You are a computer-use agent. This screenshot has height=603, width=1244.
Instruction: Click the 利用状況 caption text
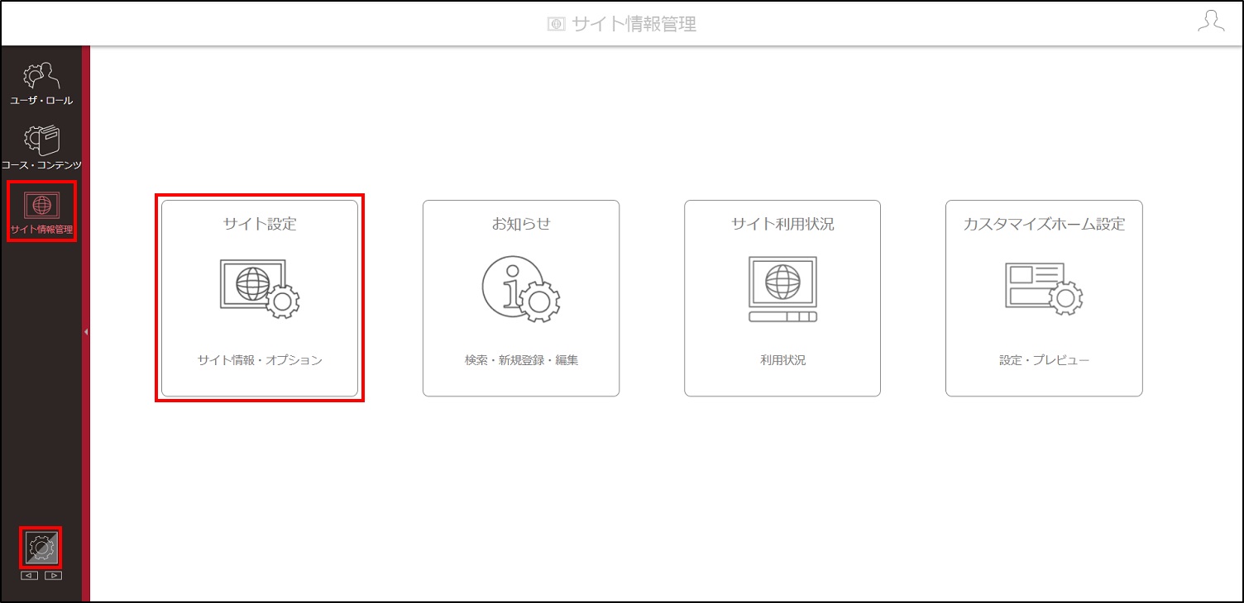[782, 360]
